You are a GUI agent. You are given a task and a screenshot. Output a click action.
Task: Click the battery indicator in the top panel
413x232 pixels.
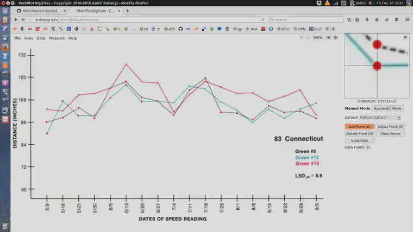tap(358, 3)
